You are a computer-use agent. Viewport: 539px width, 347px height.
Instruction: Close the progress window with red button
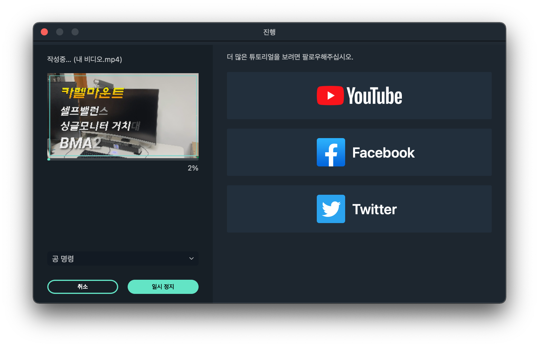(44, 32)
